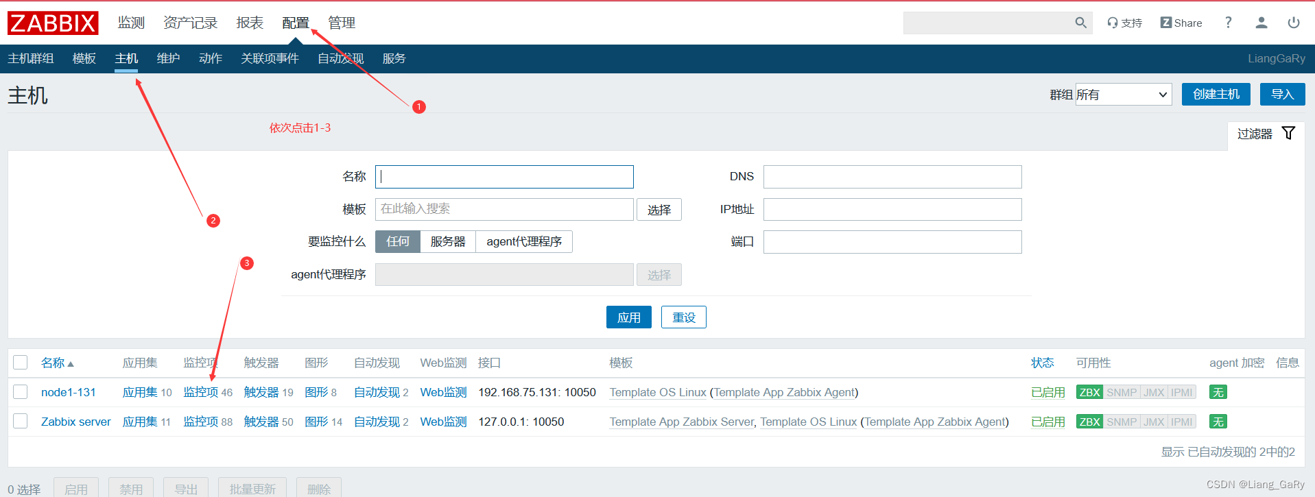Viewport: 1315px width, 497px height.
Task: Click the ZBX availability badge for Zabbix server
Action: 1089,422
